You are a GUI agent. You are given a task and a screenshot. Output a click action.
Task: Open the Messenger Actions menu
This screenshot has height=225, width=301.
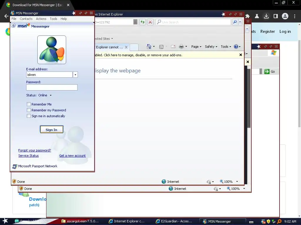point(41,19)
